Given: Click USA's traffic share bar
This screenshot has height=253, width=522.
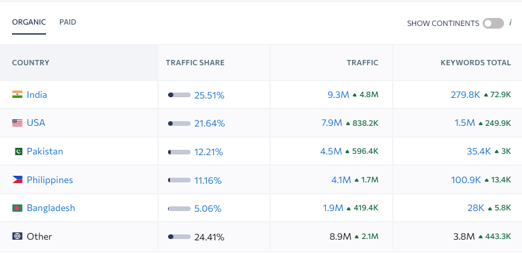Looking at the screenshot, I should point(179,124).
